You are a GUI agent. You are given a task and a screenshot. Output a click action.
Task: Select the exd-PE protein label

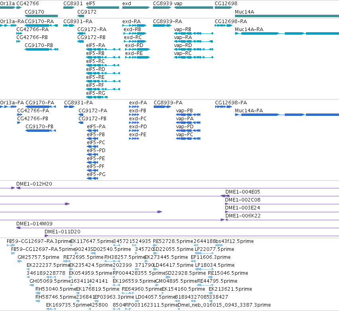(138, 135)
